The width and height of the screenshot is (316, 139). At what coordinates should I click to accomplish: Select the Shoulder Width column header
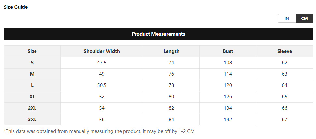click(x=102, y=51)
